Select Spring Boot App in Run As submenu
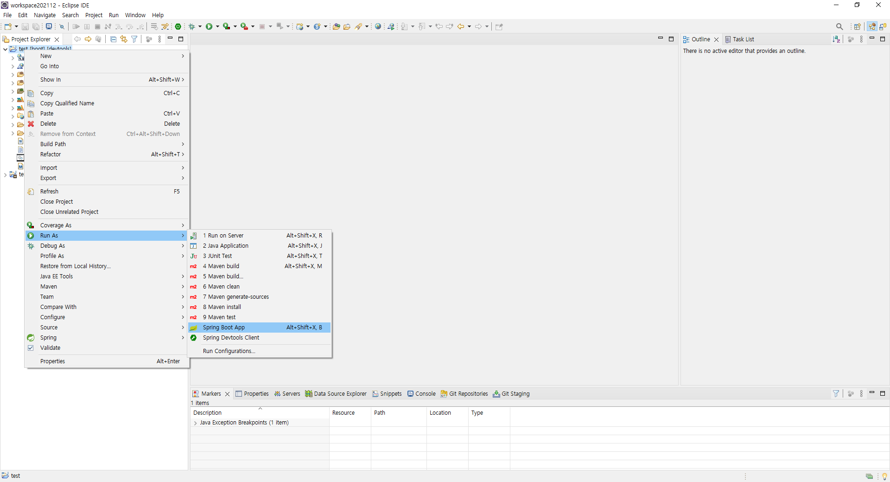 click(259, 328)
